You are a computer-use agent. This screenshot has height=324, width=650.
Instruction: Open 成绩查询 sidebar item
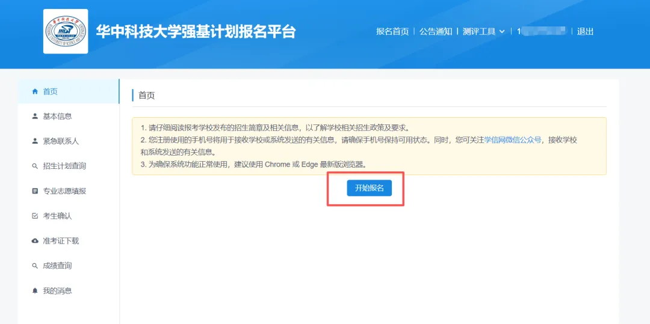coord(69,266)
